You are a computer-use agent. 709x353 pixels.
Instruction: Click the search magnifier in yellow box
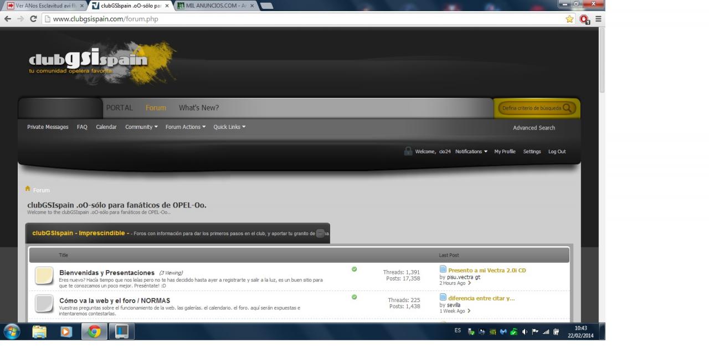[x=567, y=108]
